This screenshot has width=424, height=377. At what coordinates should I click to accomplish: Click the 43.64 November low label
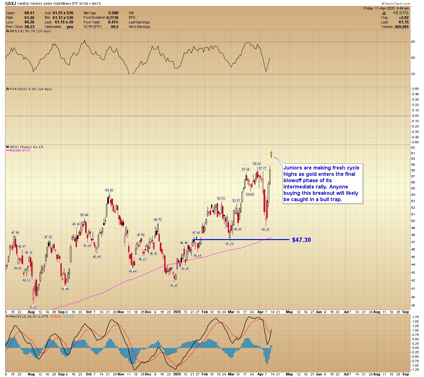pyautogui.click(x=133, y=271)
